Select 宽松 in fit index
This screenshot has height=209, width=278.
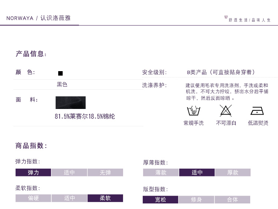[160, 200]
